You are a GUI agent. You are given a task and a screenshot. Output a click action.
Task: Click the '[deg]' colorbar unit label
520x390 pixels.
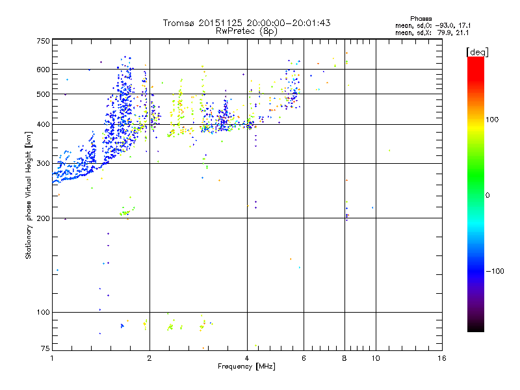(477, 52)
